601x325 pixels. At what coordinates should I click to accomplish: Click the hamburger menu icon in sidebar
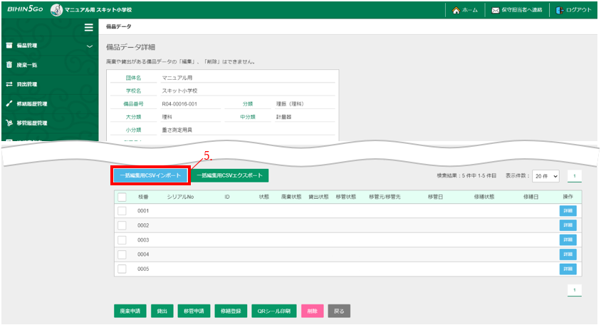click(x=88, y=28)
